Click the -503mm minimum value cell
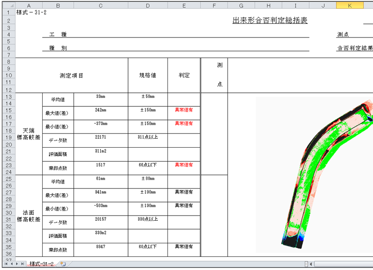The height and width of the screenshot is (270, 373). click(x=101, y=209)
